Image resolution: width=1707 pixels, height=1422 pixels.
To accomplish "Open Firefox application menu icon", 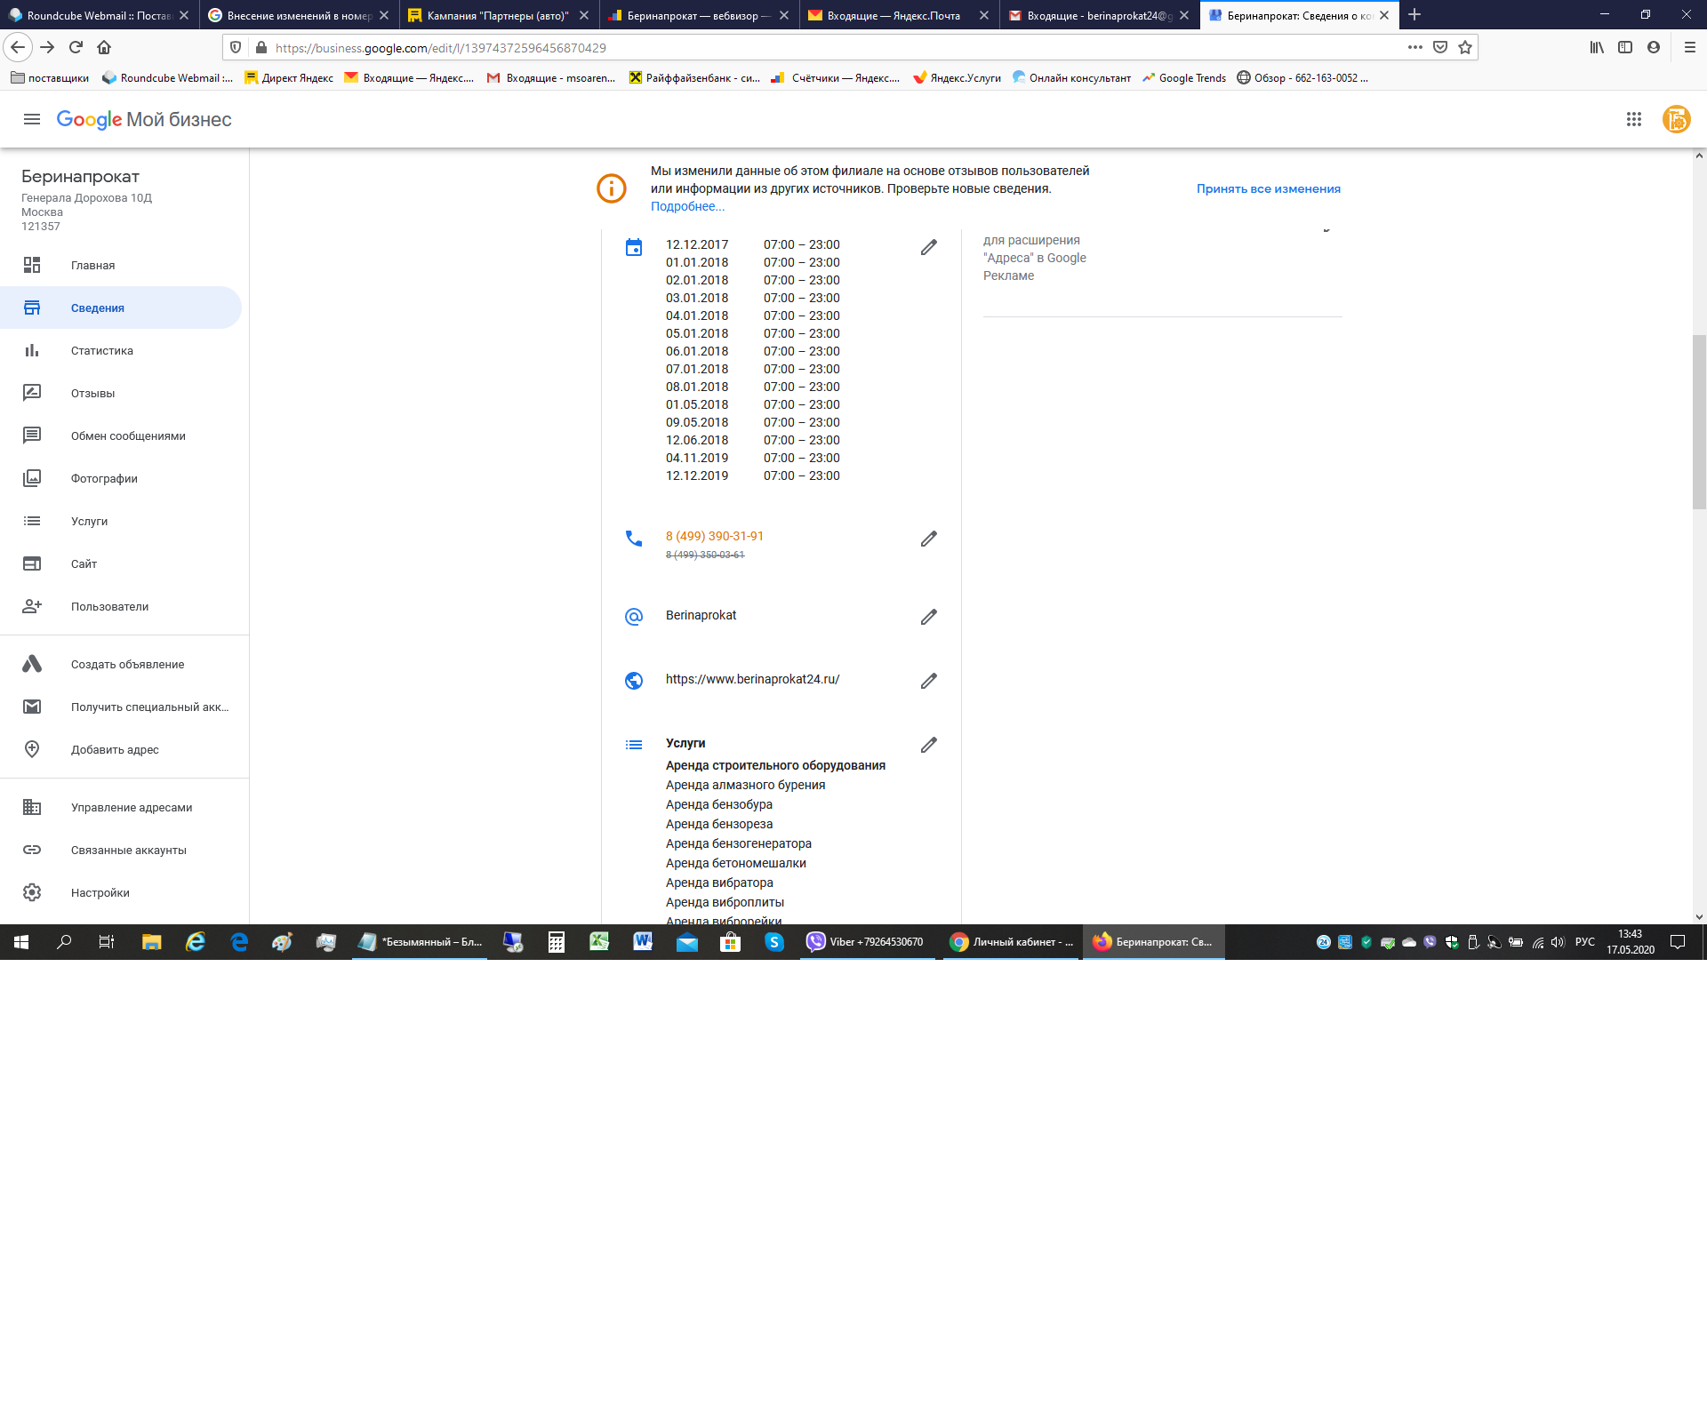I will [1690, 47].
